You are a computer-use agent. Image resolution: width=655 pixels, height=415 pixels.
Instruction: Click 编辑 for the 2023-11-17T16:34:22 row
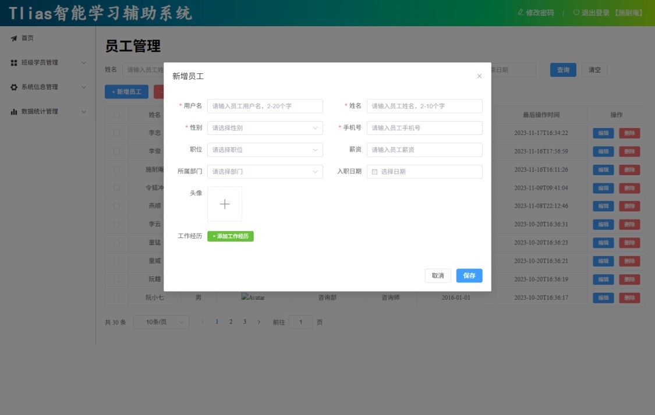tap(603, 133)
